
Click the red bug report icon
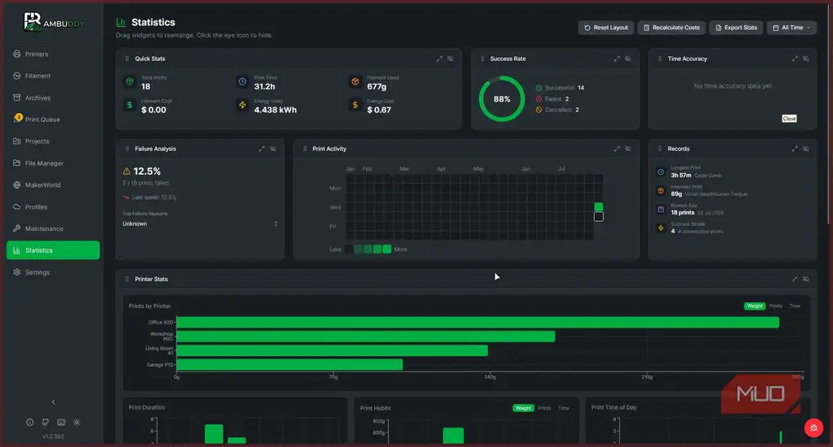click(x=813, y=427)
